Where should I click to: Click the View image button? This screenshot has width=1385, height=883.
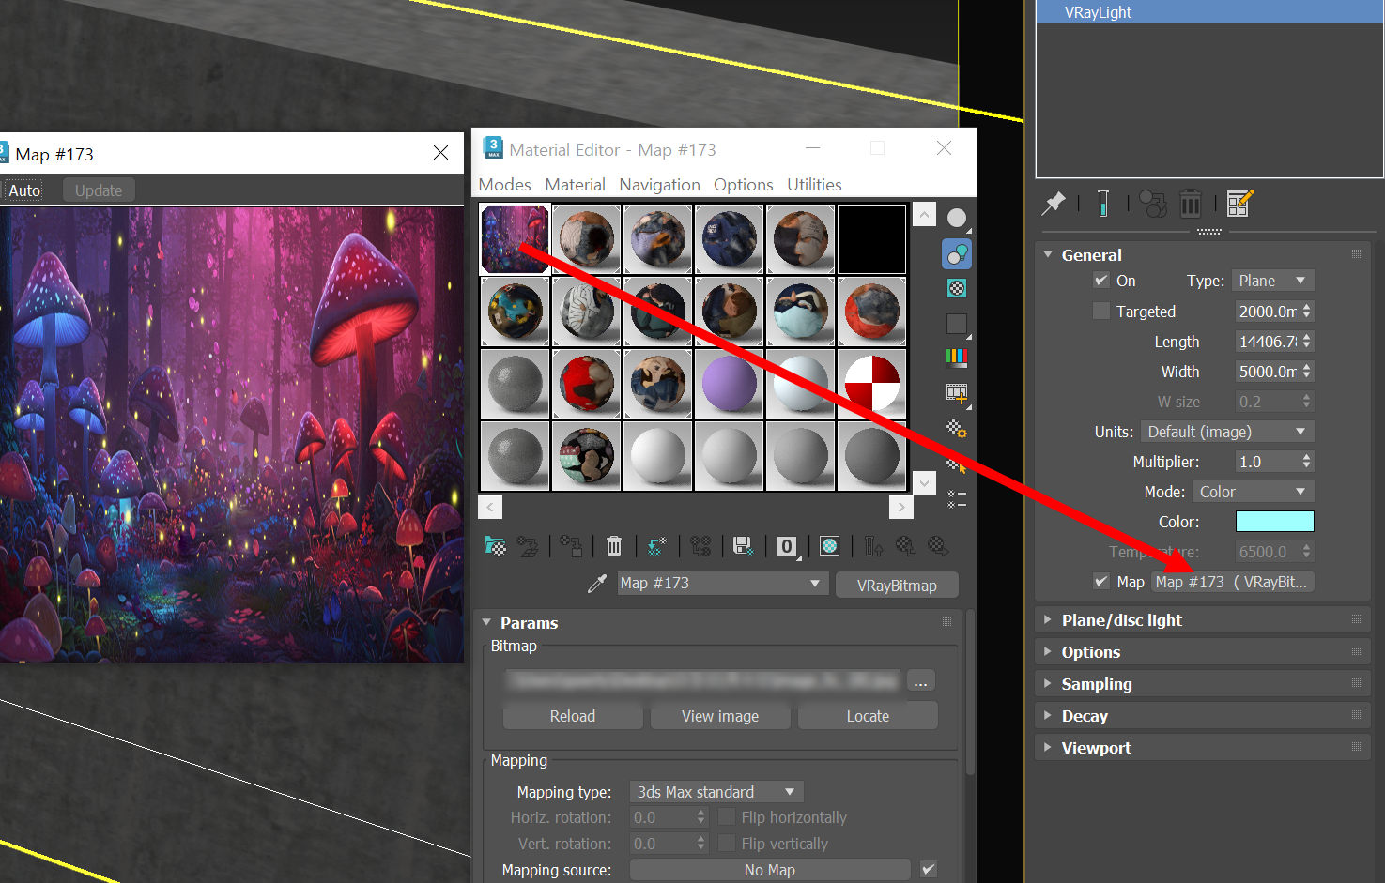pos(720,716)
